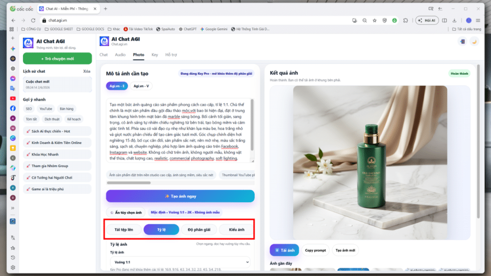The image size is (491, 276).
Task: Open sidebar settings gear icon
Action: (x=13, y=267)
